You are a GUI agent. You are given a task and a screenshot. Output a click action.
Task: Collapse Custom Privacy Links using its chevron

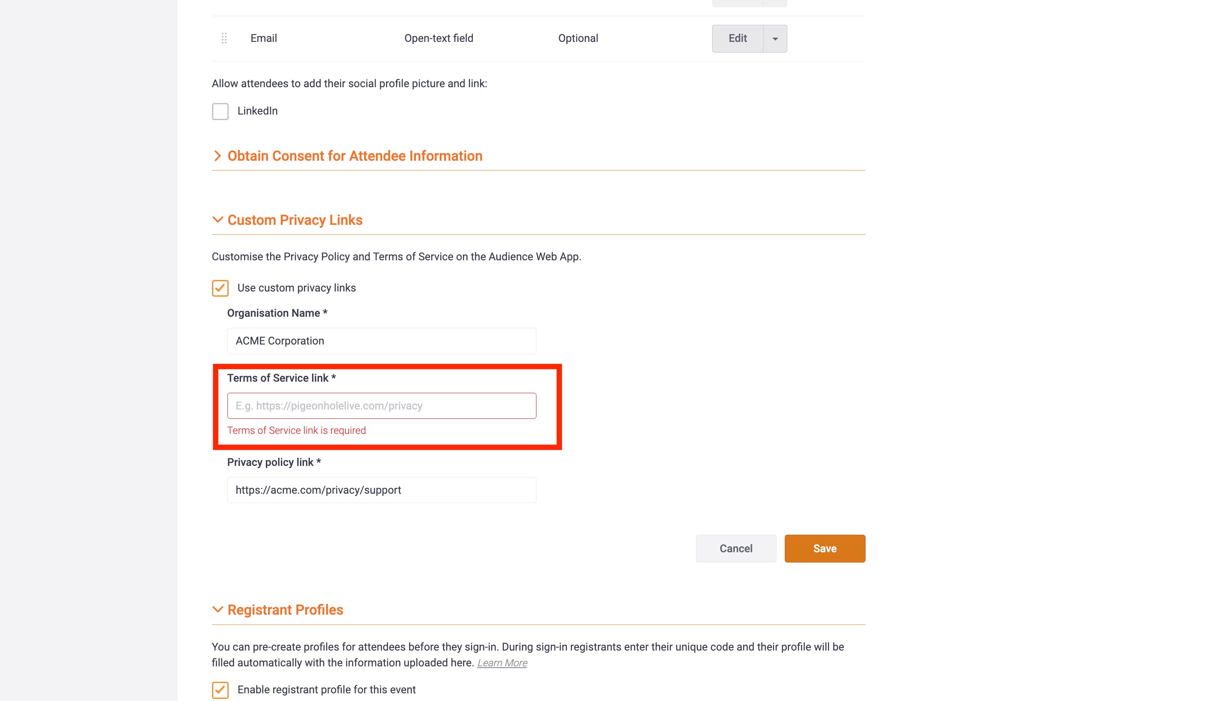218,220
